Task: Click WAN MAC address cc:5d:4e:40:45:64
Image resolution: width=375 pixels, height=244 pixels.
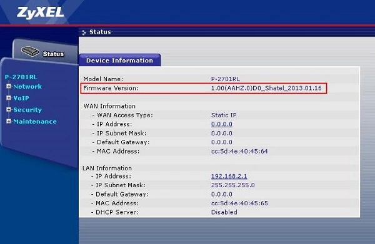Action: click(239, 151)
